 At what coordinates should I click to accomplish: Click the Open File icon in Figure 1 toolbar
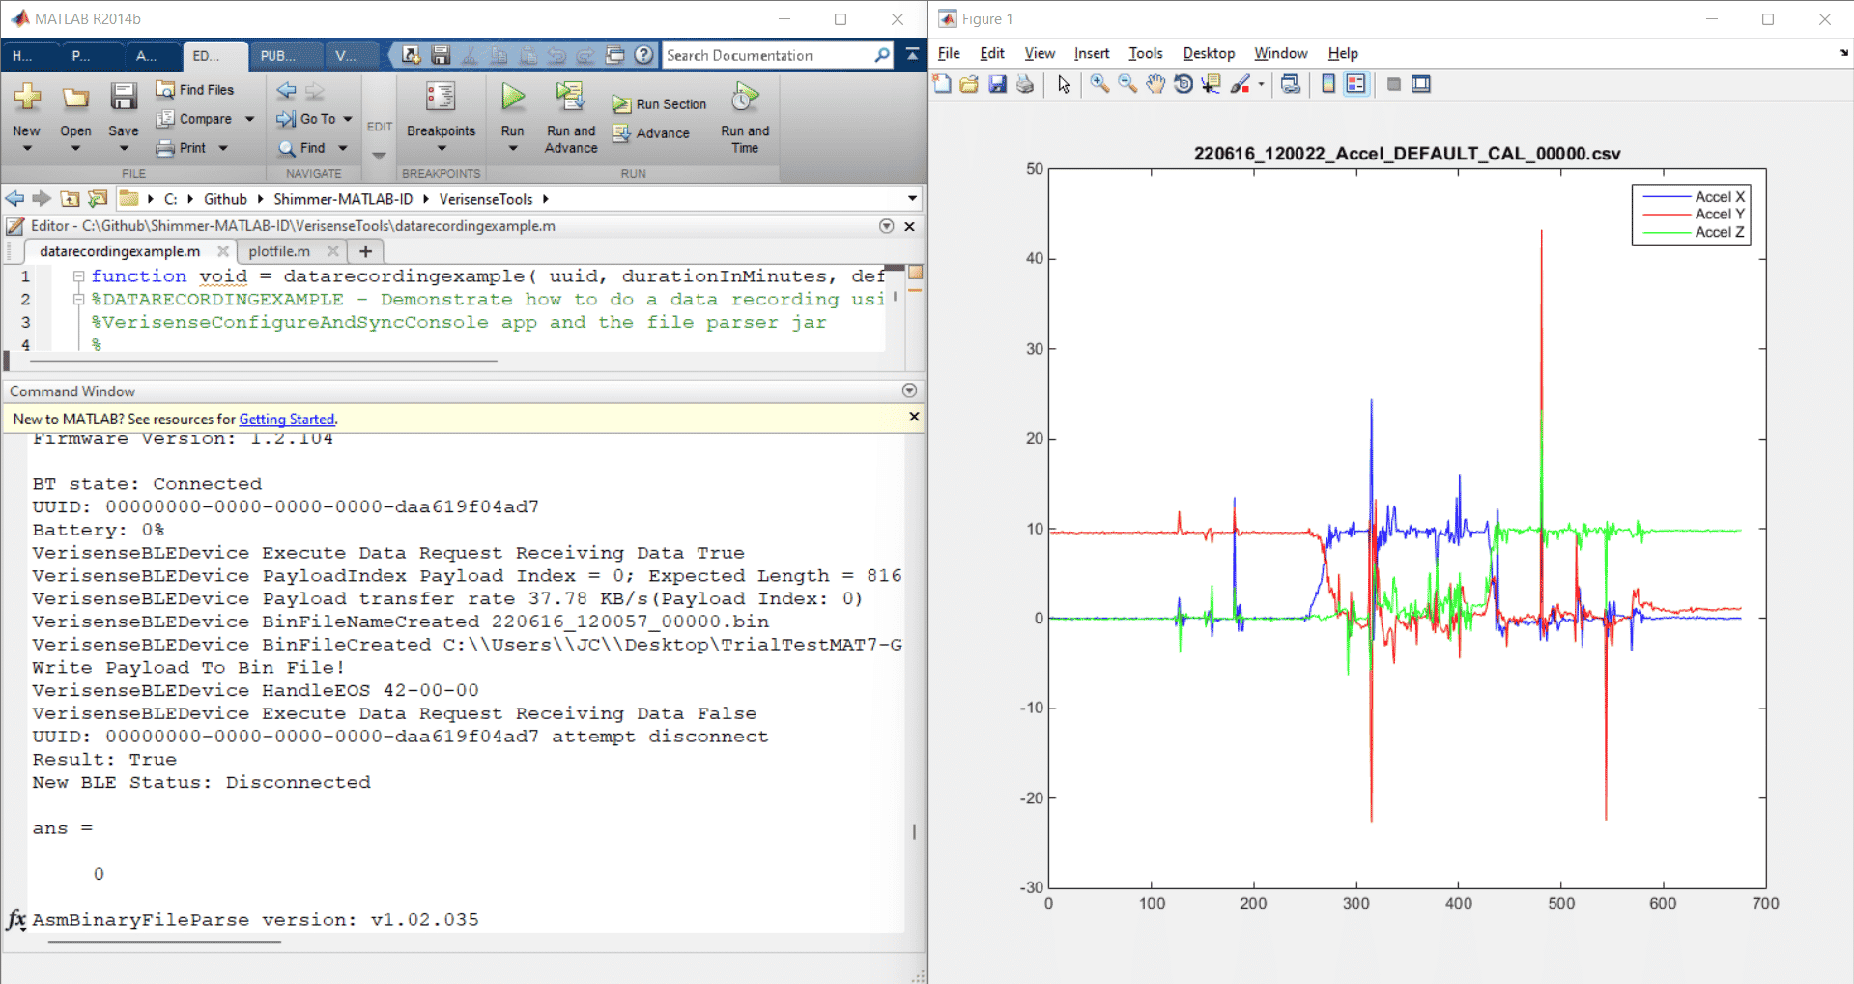pyautogui.click(x=969, y=84)
